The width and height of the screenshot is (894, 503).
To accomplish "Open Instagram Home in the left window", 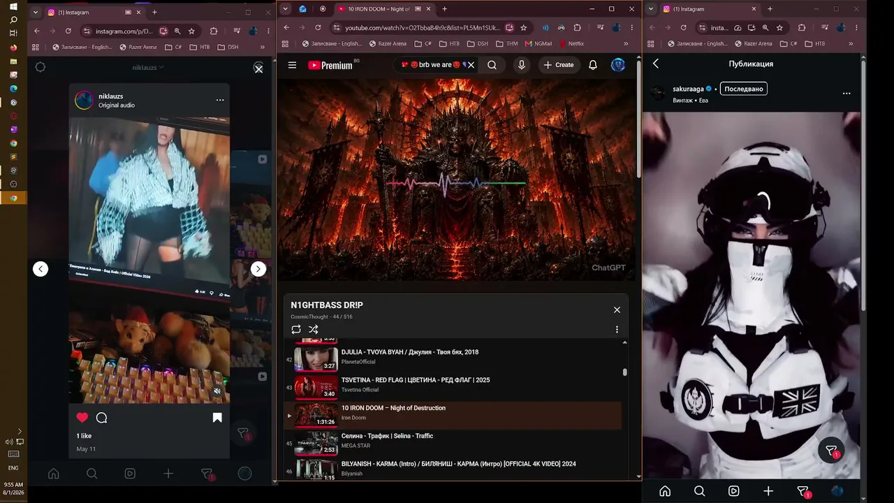I will click(x=54, y=474).
